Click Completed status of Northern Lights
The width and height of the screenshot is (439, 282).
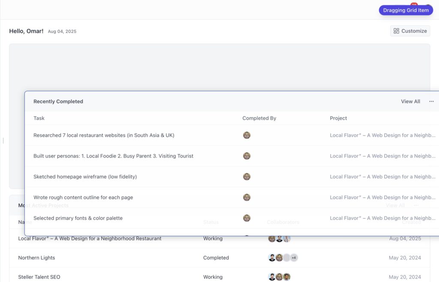click(216, 258)
